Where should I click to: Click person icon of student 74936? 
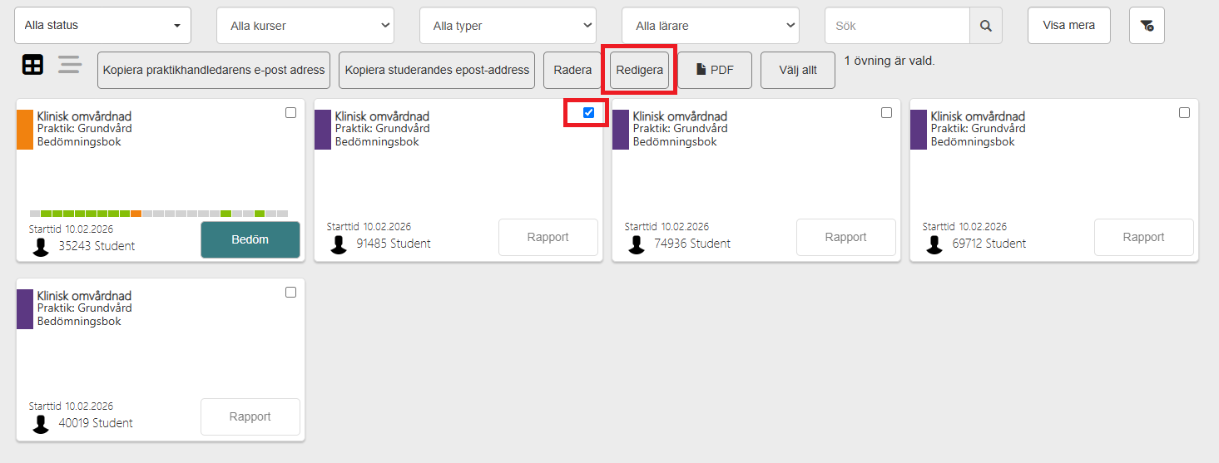(x=637, y=244)
